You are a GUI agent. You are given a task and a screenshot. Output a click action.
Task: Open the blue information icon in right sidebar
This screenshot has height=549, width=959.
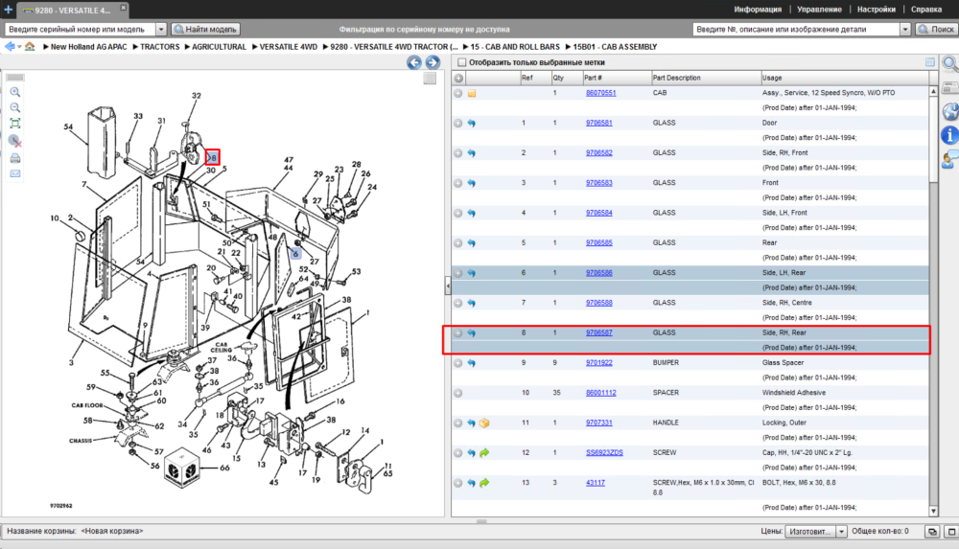pos(949,135)
